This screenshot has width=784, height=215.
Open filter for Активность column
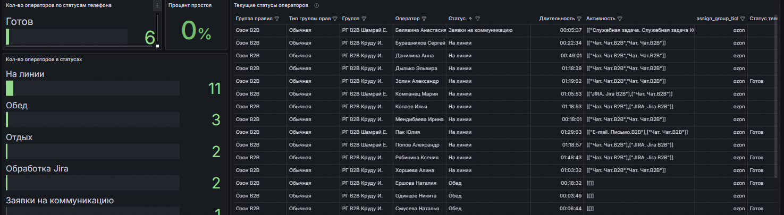[x=620, y=19]
